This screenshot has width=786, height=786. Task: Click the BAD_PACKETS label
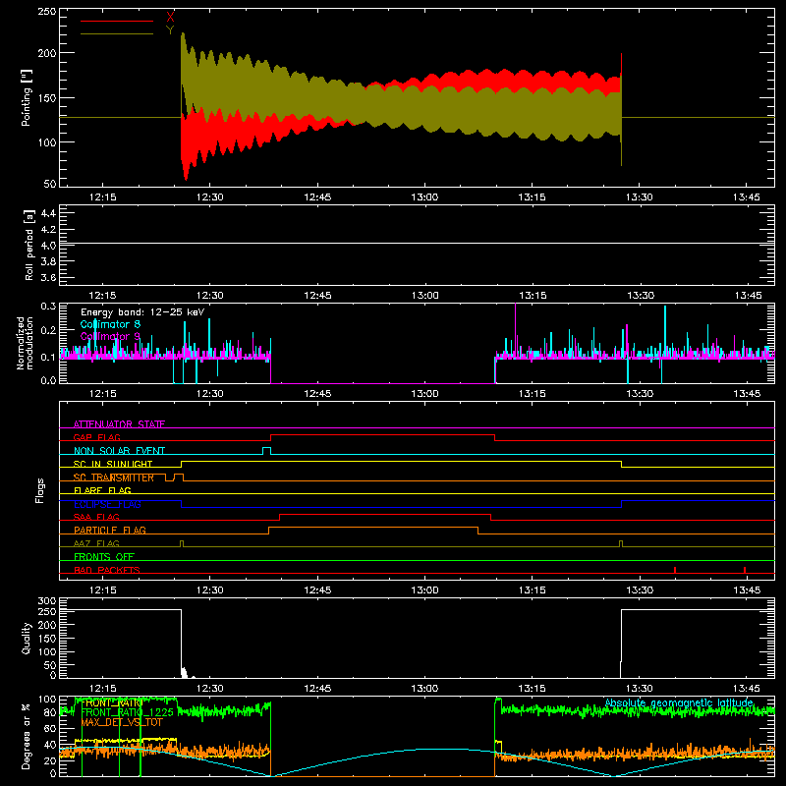(x=106, y=570)
